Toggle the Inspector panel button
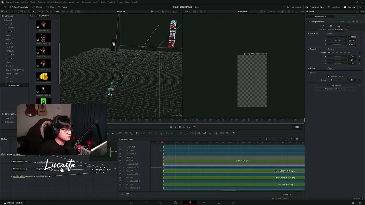365x205 pixels. pos(350,7)
